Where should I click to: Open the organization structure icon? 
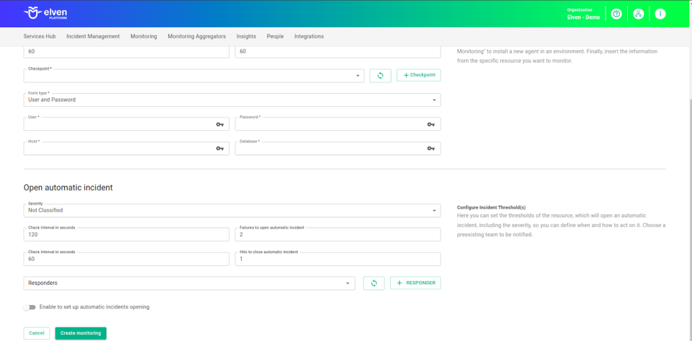pos(638,14)
